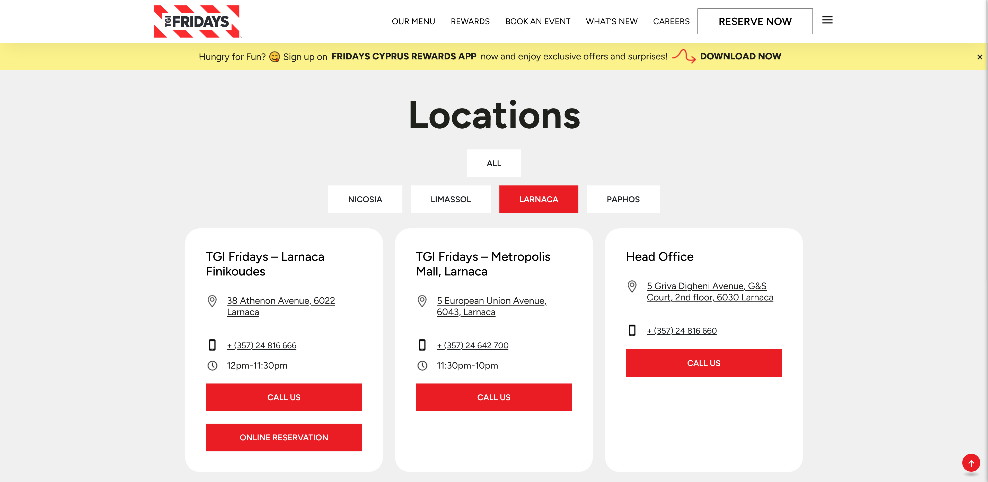Screen dimensions: 988x482
Task: Open the CAREERS navigation item
Action: click(671, 21)
